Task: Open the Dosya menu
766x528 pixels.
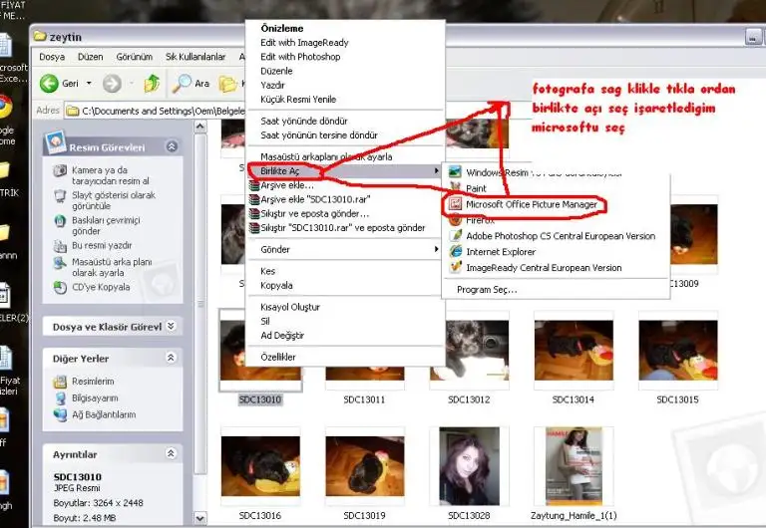Action: [52, 57]
